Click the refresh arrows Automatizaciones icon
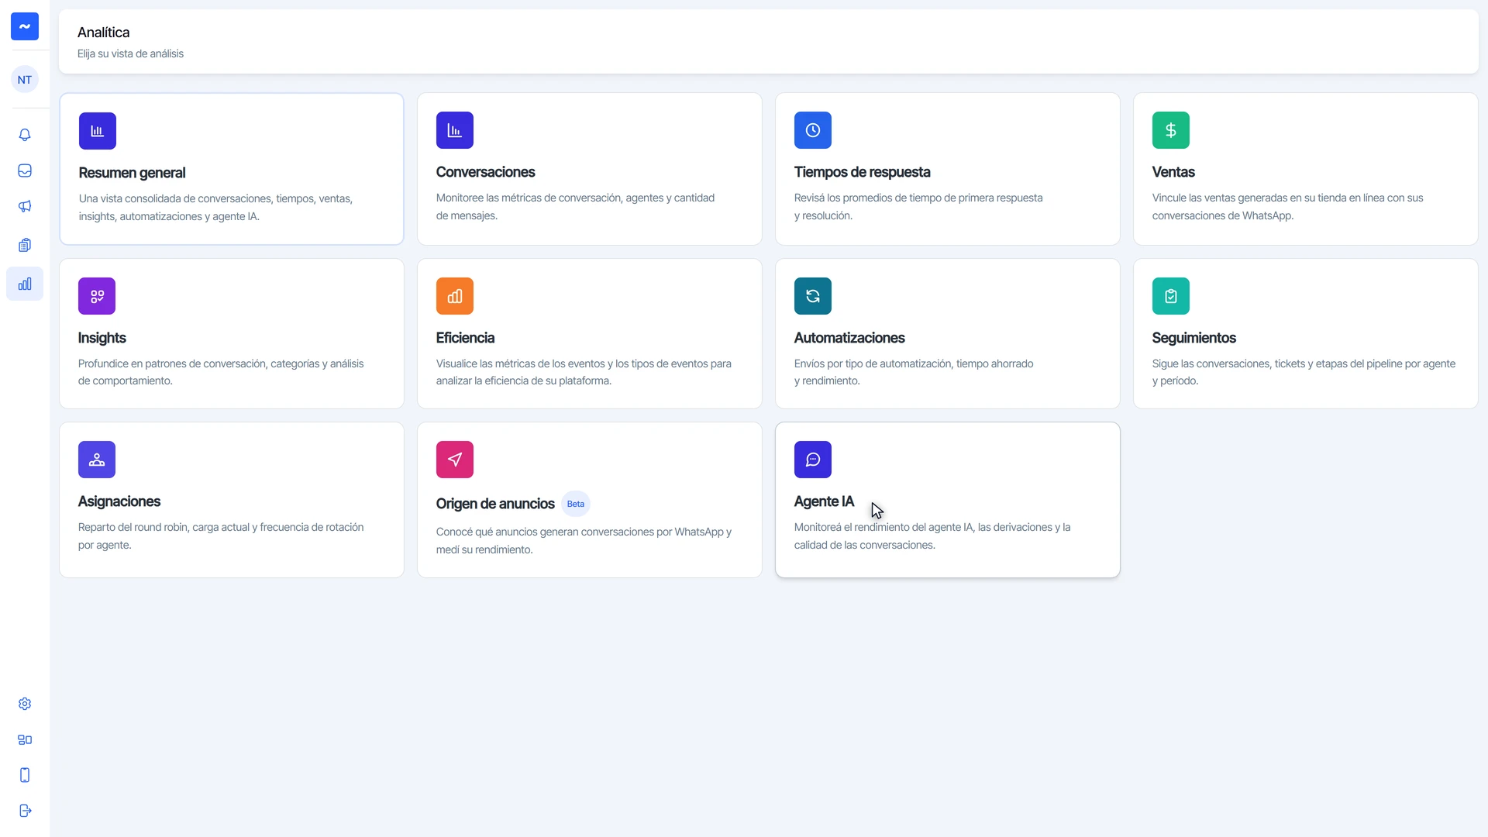The height and width of the screenshot is (837, 1488). (813, 296)
